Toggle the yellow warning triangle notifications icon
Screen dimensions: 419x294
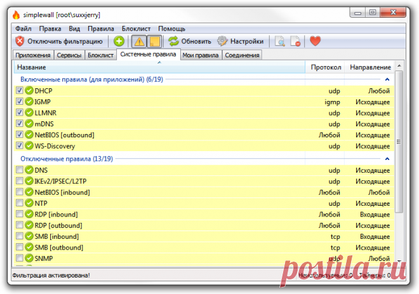coord(139,41)
